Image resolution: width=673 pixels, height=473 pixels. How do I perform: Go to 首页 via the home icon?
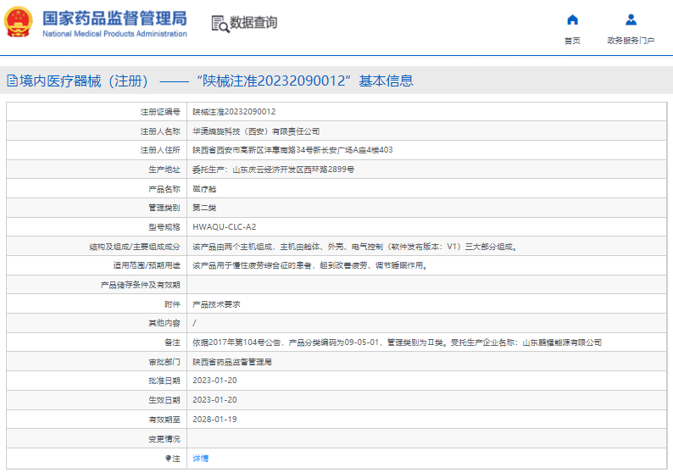pyautogui.click(x=572, y=19)
